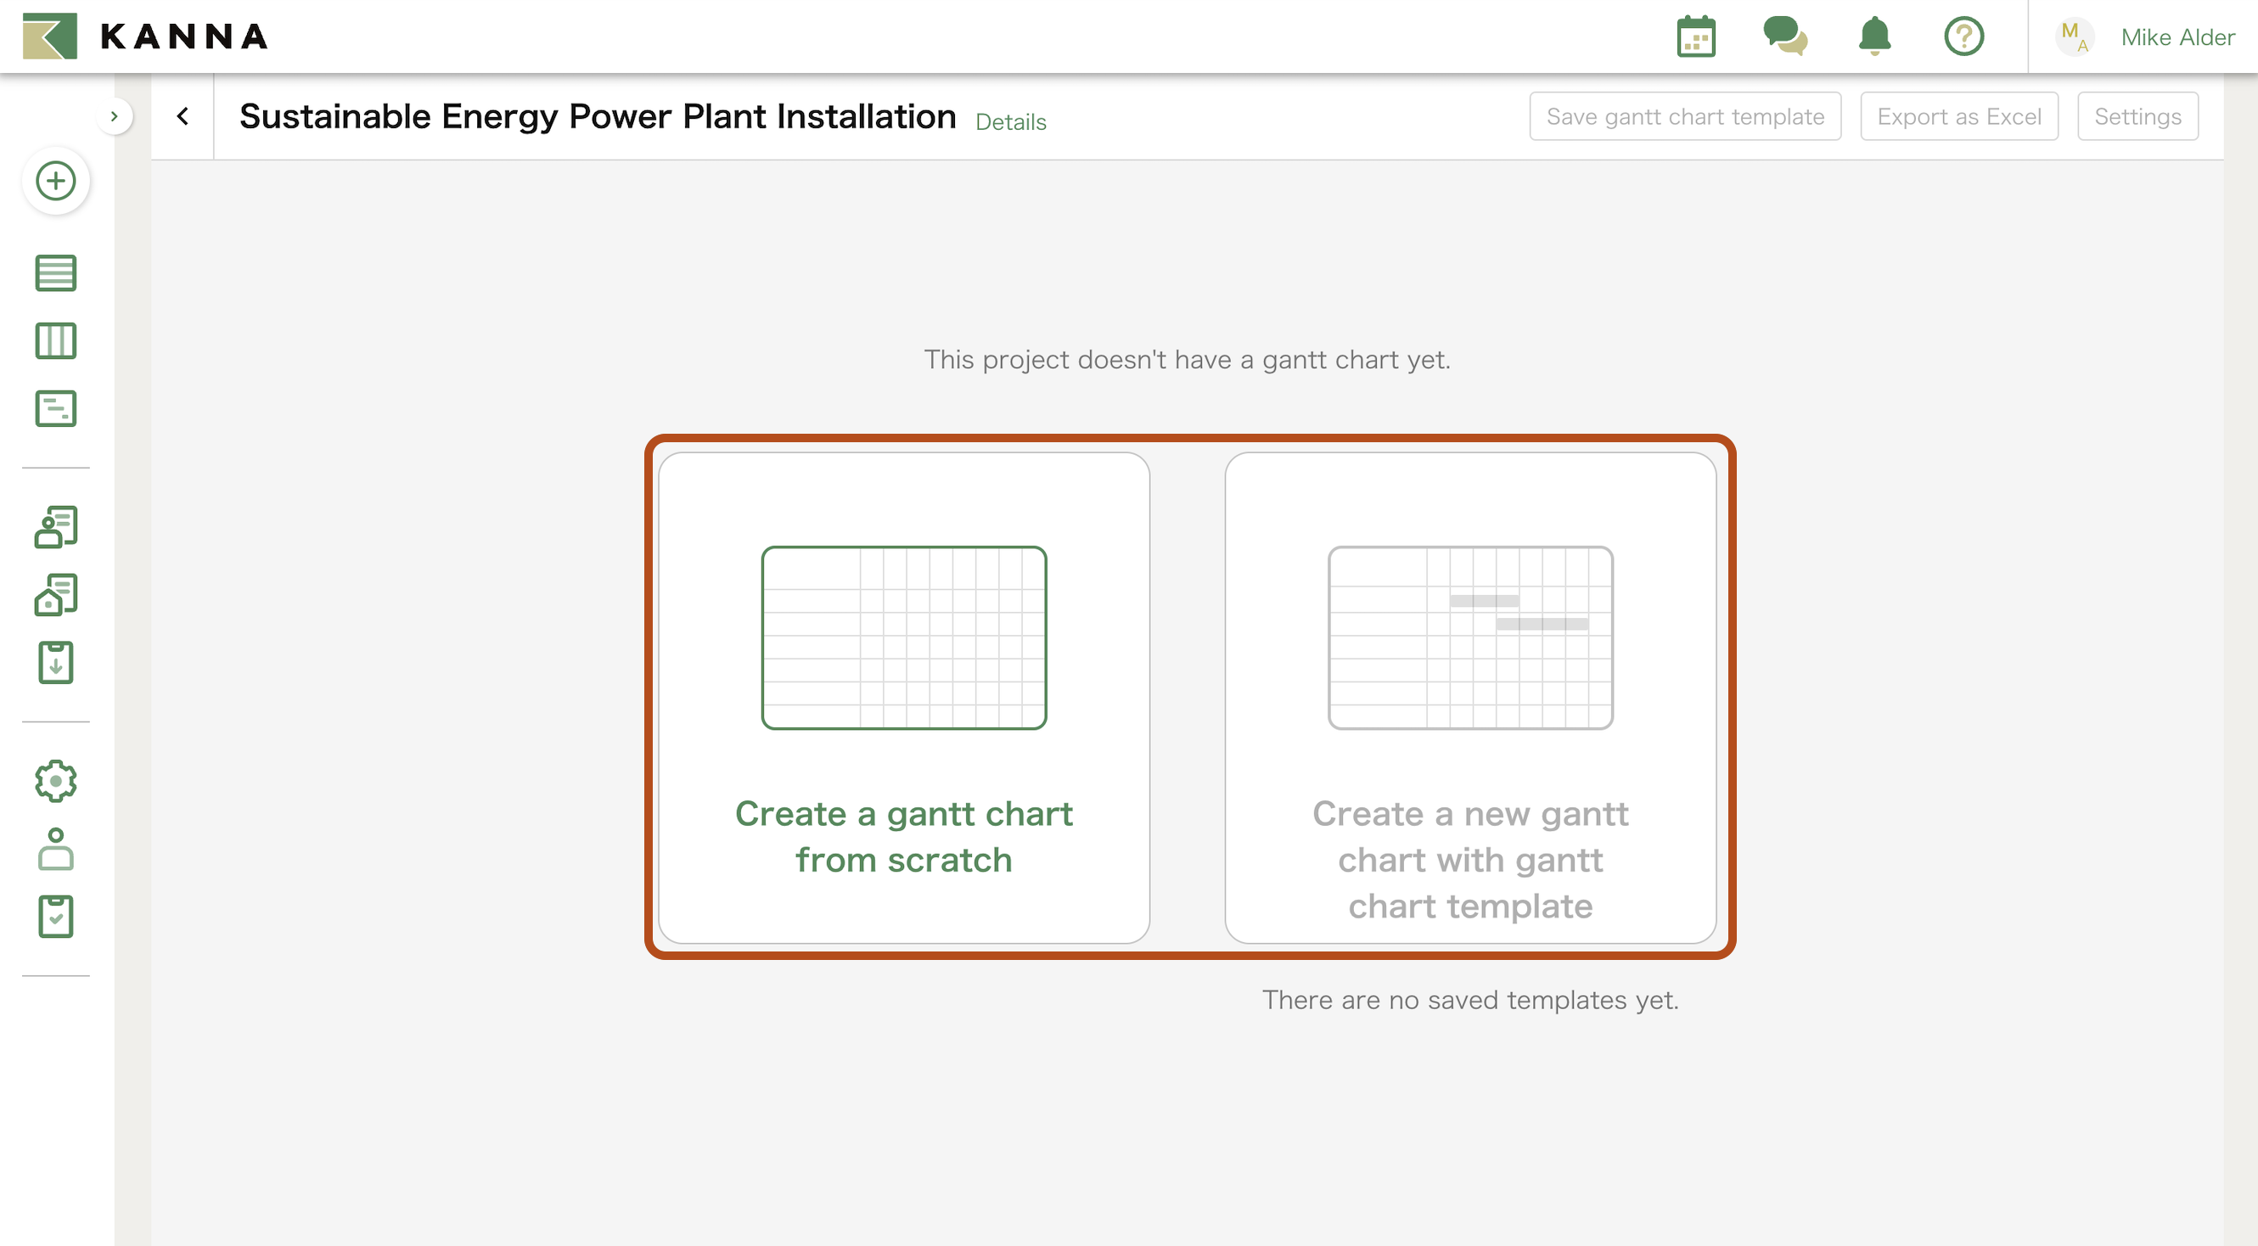Open chat messages from the top bar
Image resolution: width=2258 pixels, height=1246 pixels.
(x=1785, y=36)
